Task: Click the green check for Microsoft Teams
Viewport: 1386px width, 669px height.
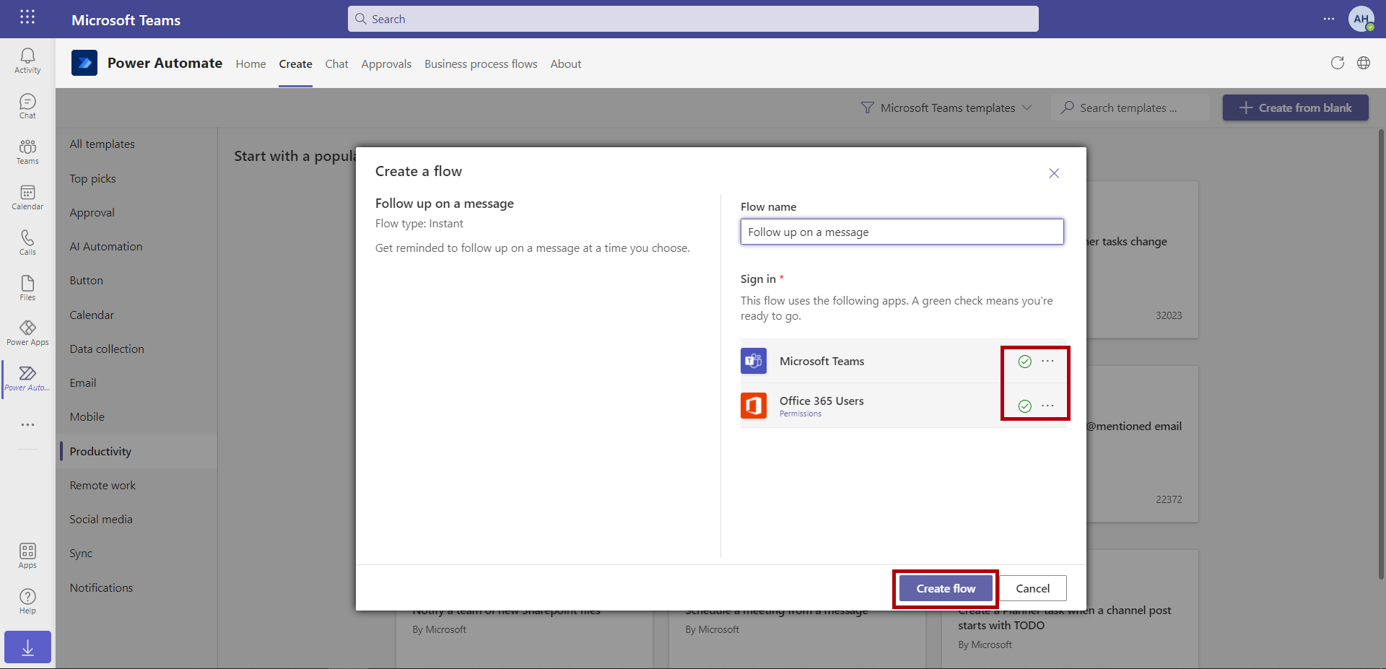Action: (1024, 362)
